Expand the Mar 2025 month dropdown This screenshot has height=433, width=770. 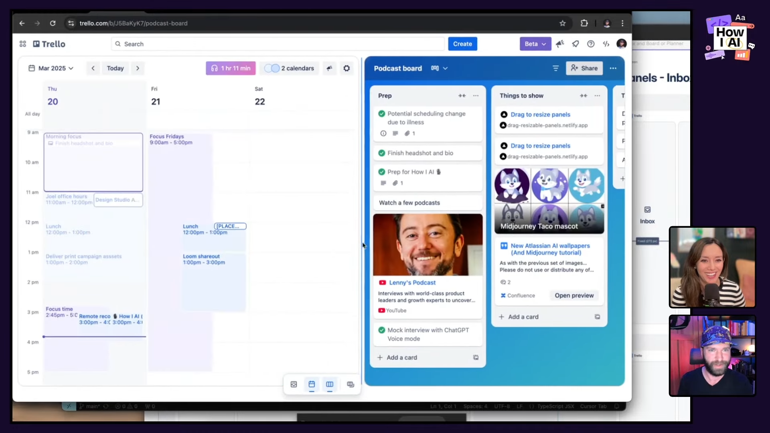[51, 68]
